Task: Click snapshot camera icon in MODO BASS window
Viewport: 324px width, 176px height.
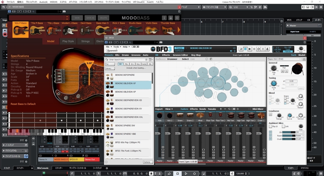Action: pos(64,12)
